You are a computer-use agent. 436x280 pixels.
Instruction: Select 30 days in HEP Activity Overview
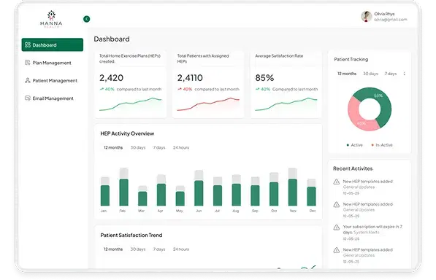[138, 147]
